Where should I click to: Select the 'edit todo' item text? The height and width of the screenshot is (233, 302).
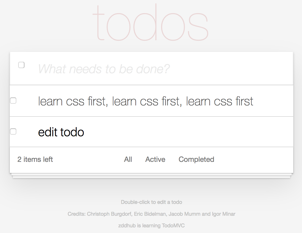tap(61, 132)
